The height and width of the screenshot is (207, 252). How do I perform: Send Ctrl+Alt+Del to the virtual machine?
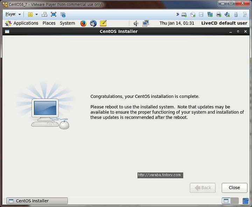(x=44, y=14)
